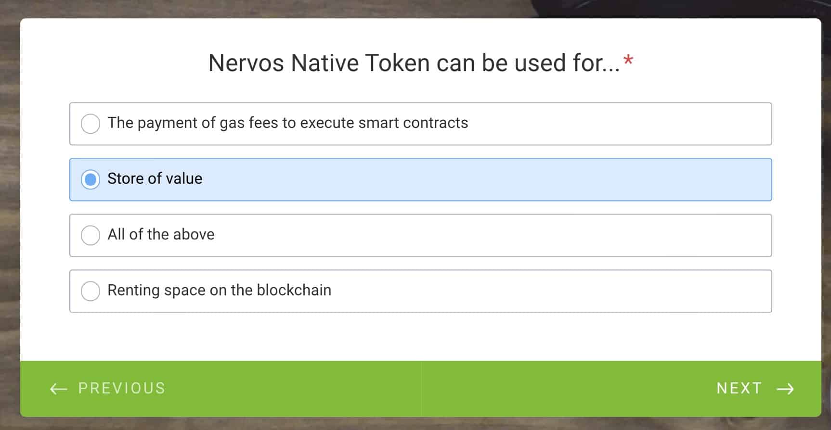Screen dimensions: 831x430
Task: Click the Nervos Native Token question heading
Action: coord(414,63)
